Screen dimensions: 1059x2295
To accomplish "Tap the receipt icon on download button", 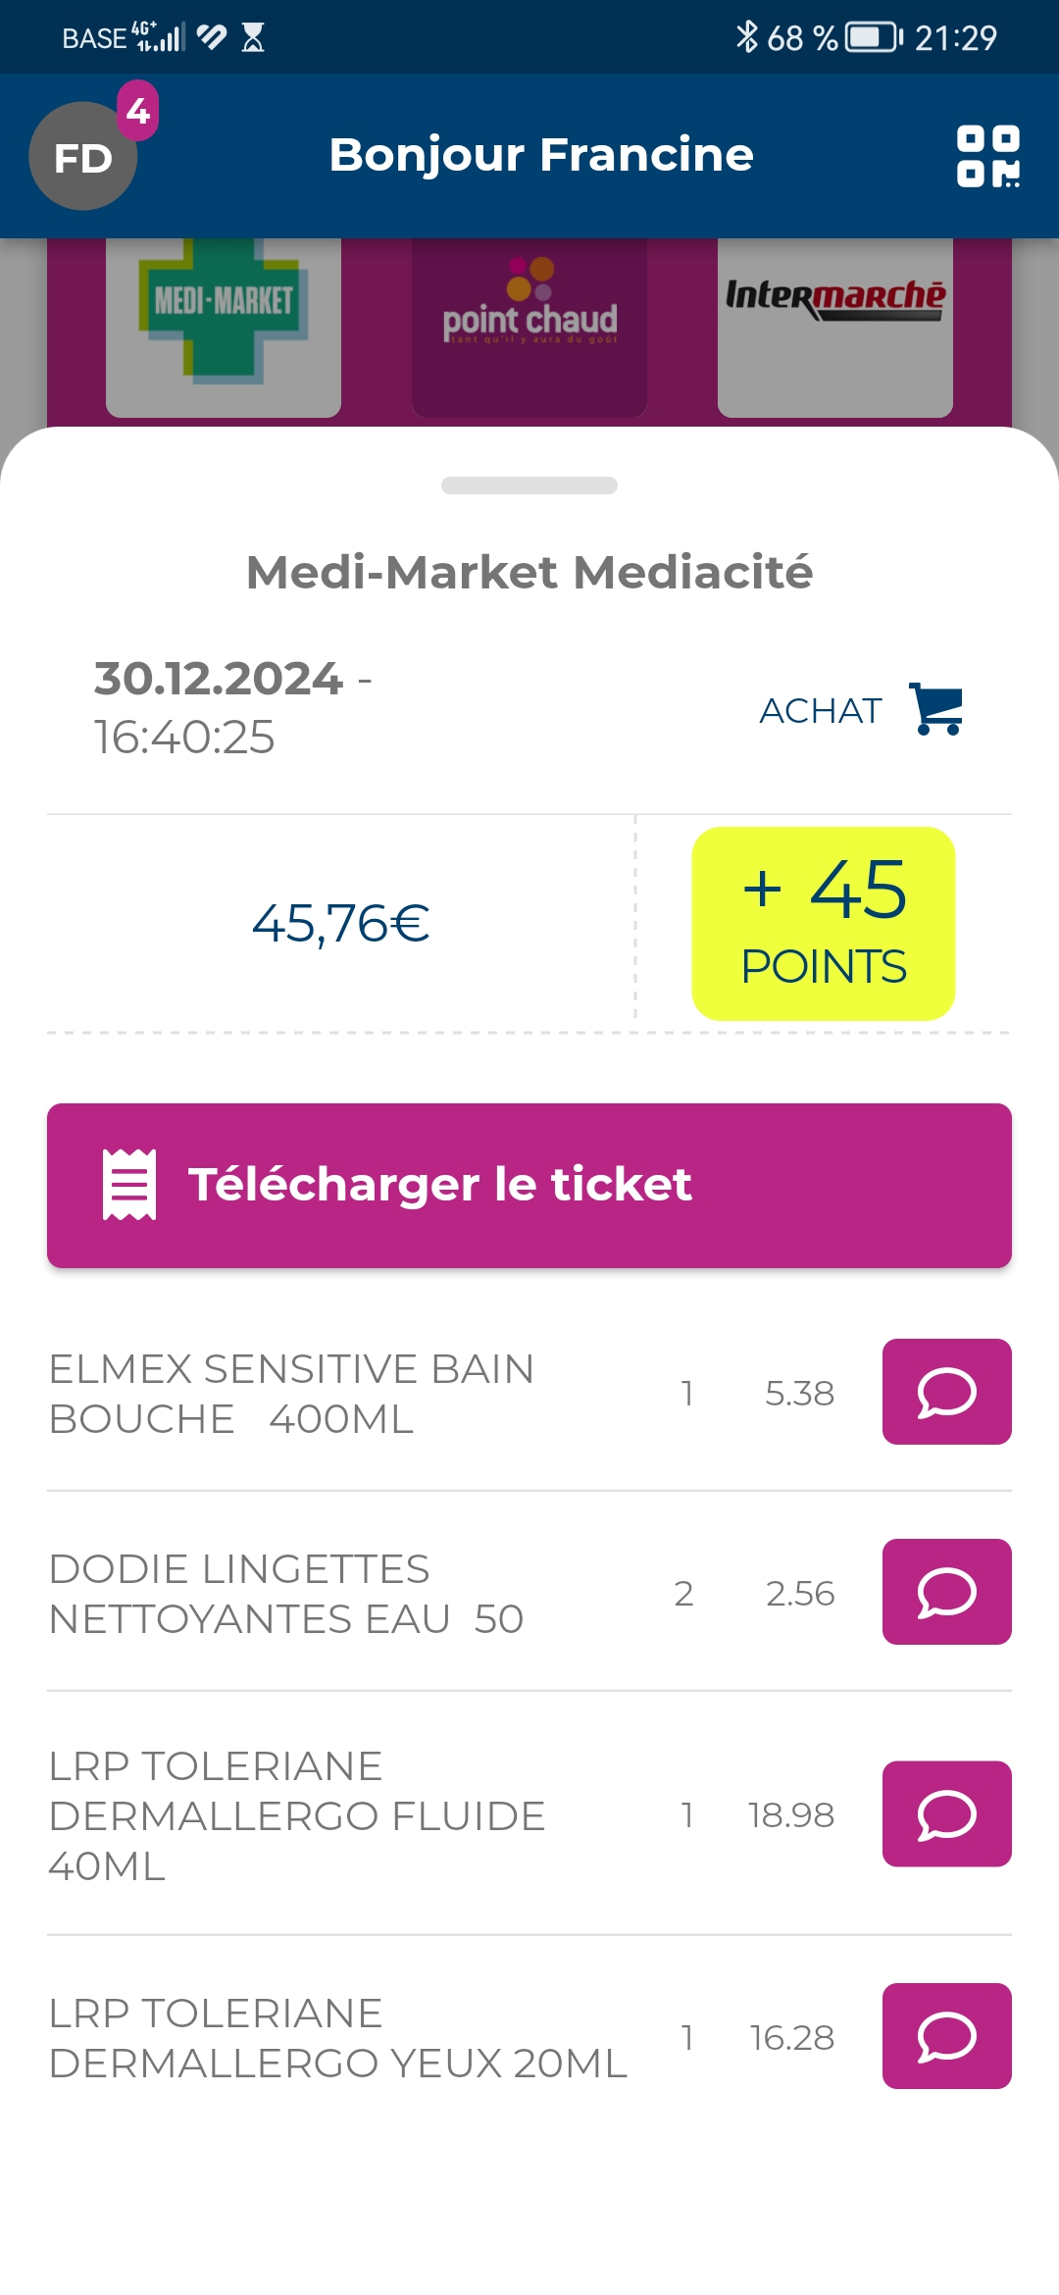I will point(129,1185).
